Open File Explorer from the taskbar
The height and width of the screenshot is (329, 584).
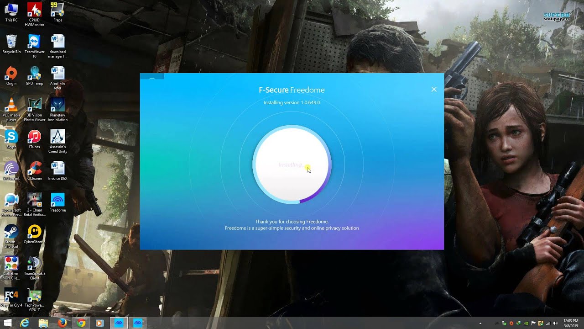(43, 323)
